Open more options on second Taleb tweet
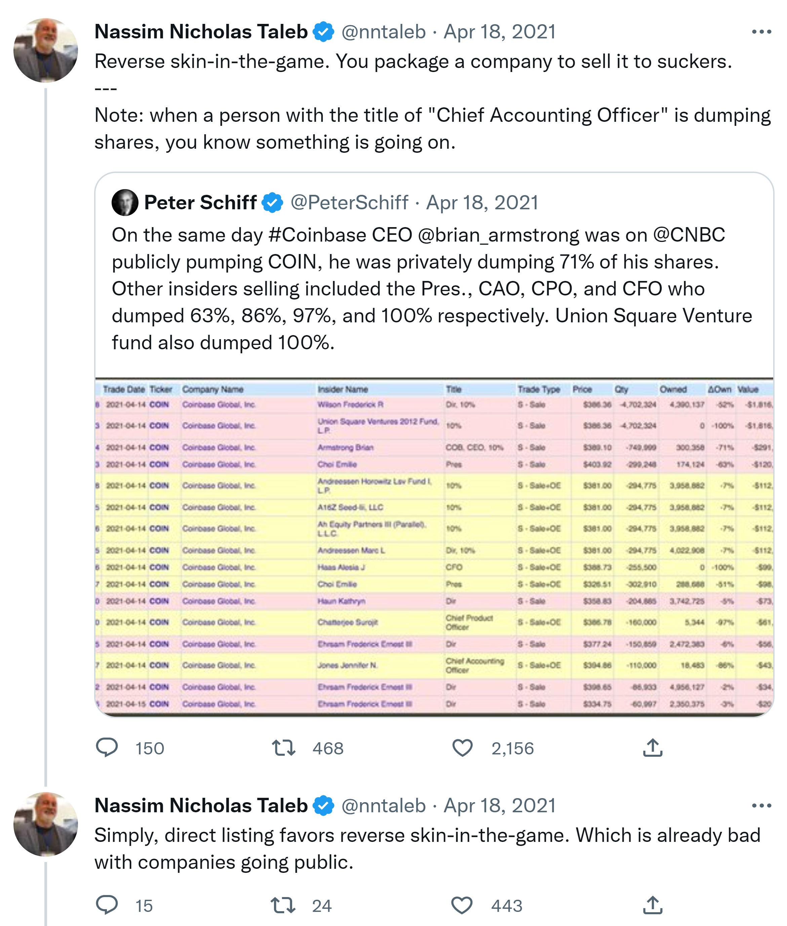The image size is (787, 926). (761, 806)
